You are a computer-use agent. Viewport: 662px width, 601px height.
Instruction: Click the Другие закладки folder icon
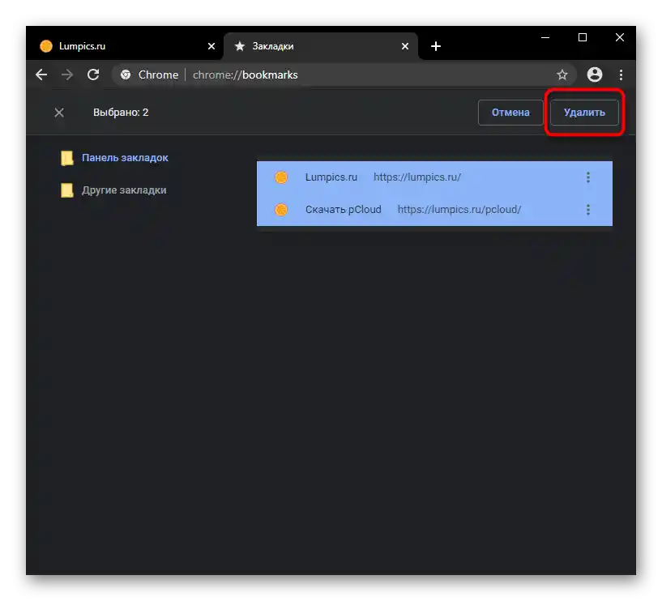coord(67,190)
